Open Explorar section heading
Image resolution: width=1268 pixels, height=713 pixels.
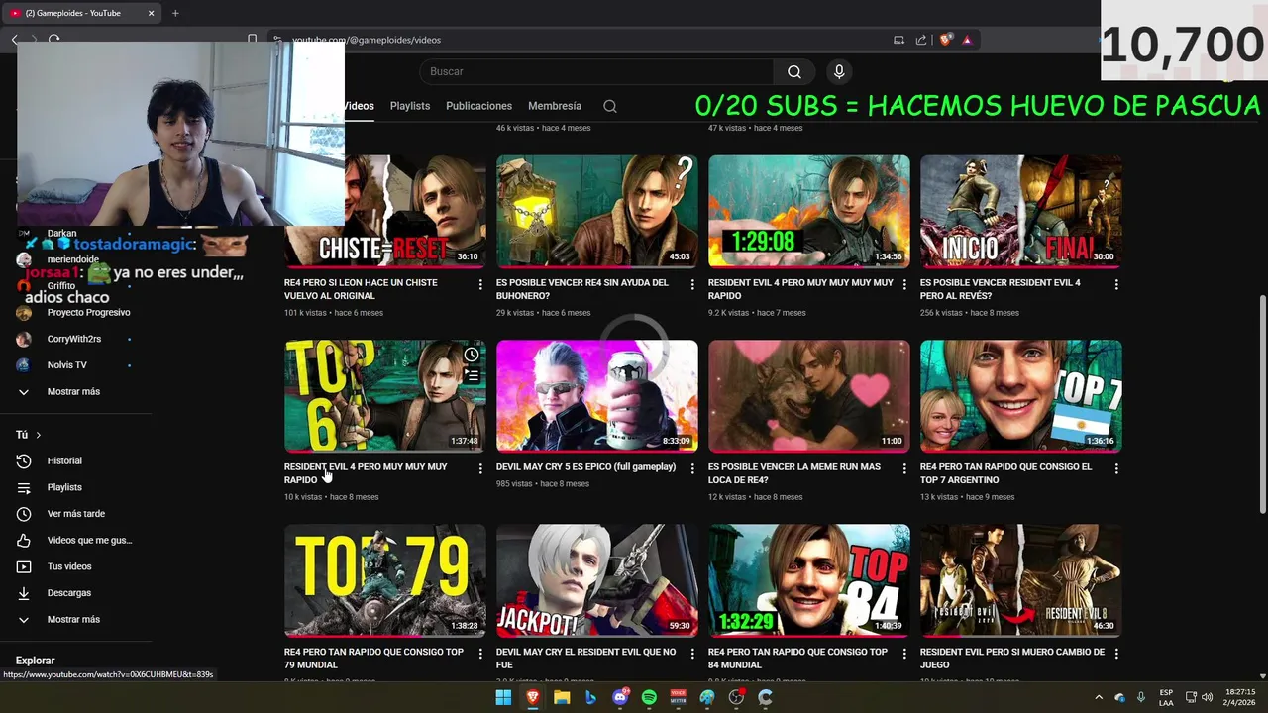coord(36,661)
